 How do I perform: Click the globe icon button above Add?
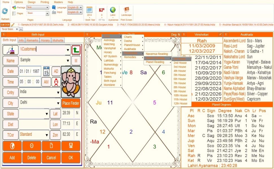tap(12, 146)
